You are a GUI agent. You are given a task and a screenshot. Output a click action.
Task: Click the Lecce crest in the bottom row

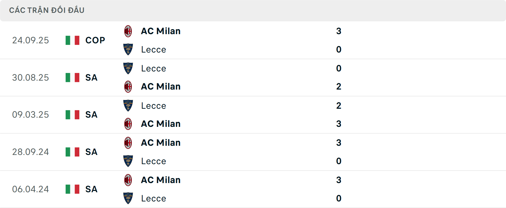pos(128,199)
